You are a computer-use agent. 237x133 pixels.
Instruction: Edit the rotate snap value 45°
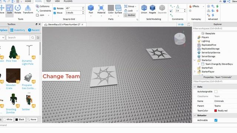(x=74, y=8)
